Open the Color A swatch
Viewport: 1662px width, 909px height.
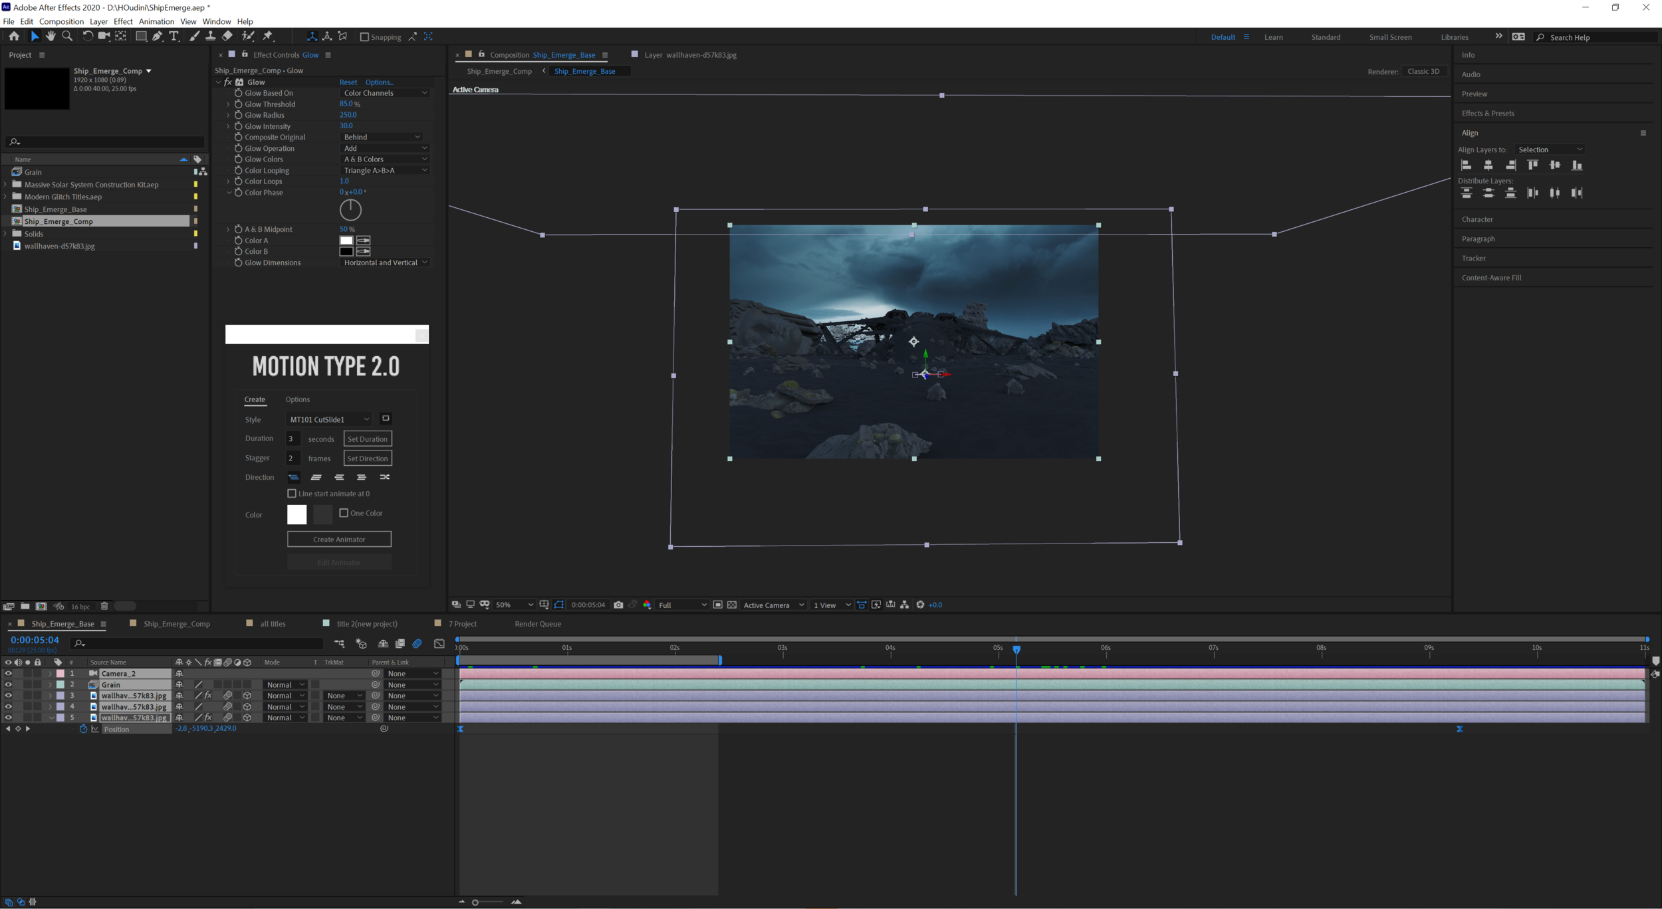[x=346, y=240]
